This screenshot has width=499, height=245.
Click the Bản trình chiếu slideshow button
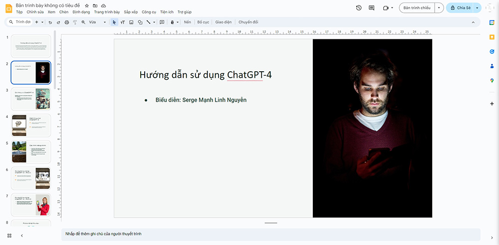click(417, 7)
